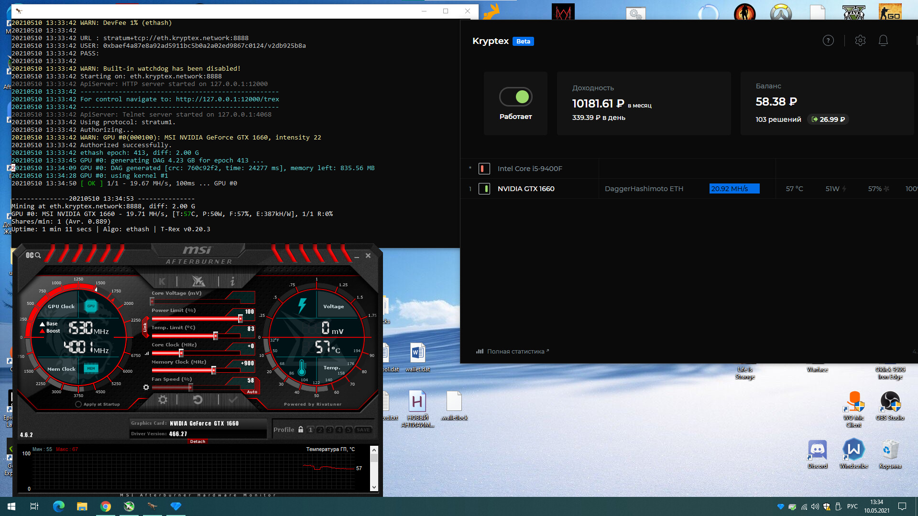
Task: Select Afterburner profile slot 4
Action: (x=339, y=430)
